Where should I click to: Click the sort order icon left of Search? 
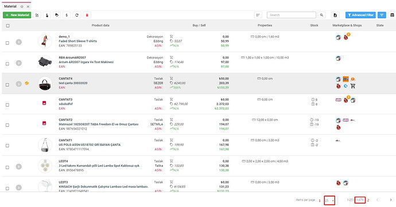(x=258, y=15)
